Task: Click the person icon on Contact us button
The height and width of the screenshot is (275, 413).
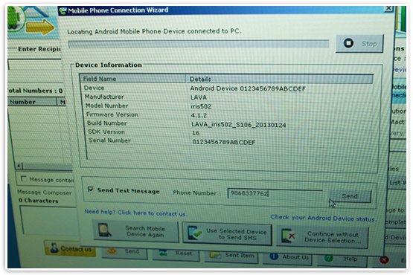Action: tap(54, 248)
